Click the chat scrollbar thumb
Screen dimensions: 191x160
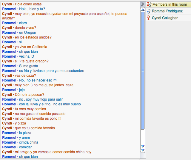(143, 70)
